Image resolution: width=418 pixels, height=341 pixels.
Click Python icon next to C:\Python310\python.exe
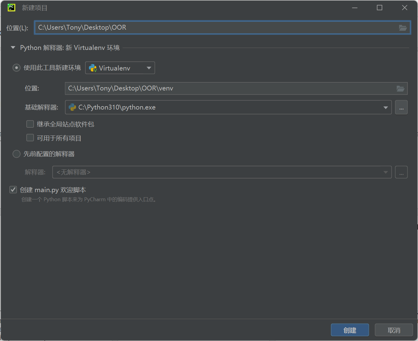[x=72, y=107]
